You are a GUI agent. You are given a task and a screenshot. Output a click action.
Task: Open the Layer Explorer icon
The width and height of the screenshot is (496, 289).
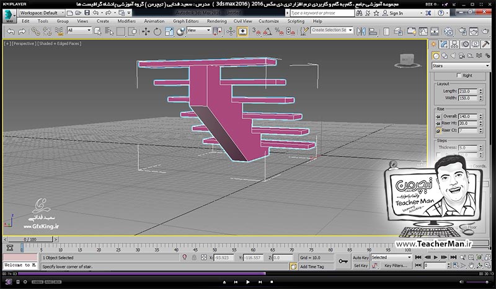(398, 32)
